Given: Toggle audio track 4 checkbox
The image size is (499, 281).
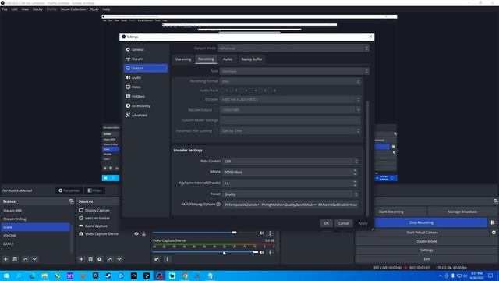Looking at the screenshot, I should pyautogui.click(x=251, y=91).
